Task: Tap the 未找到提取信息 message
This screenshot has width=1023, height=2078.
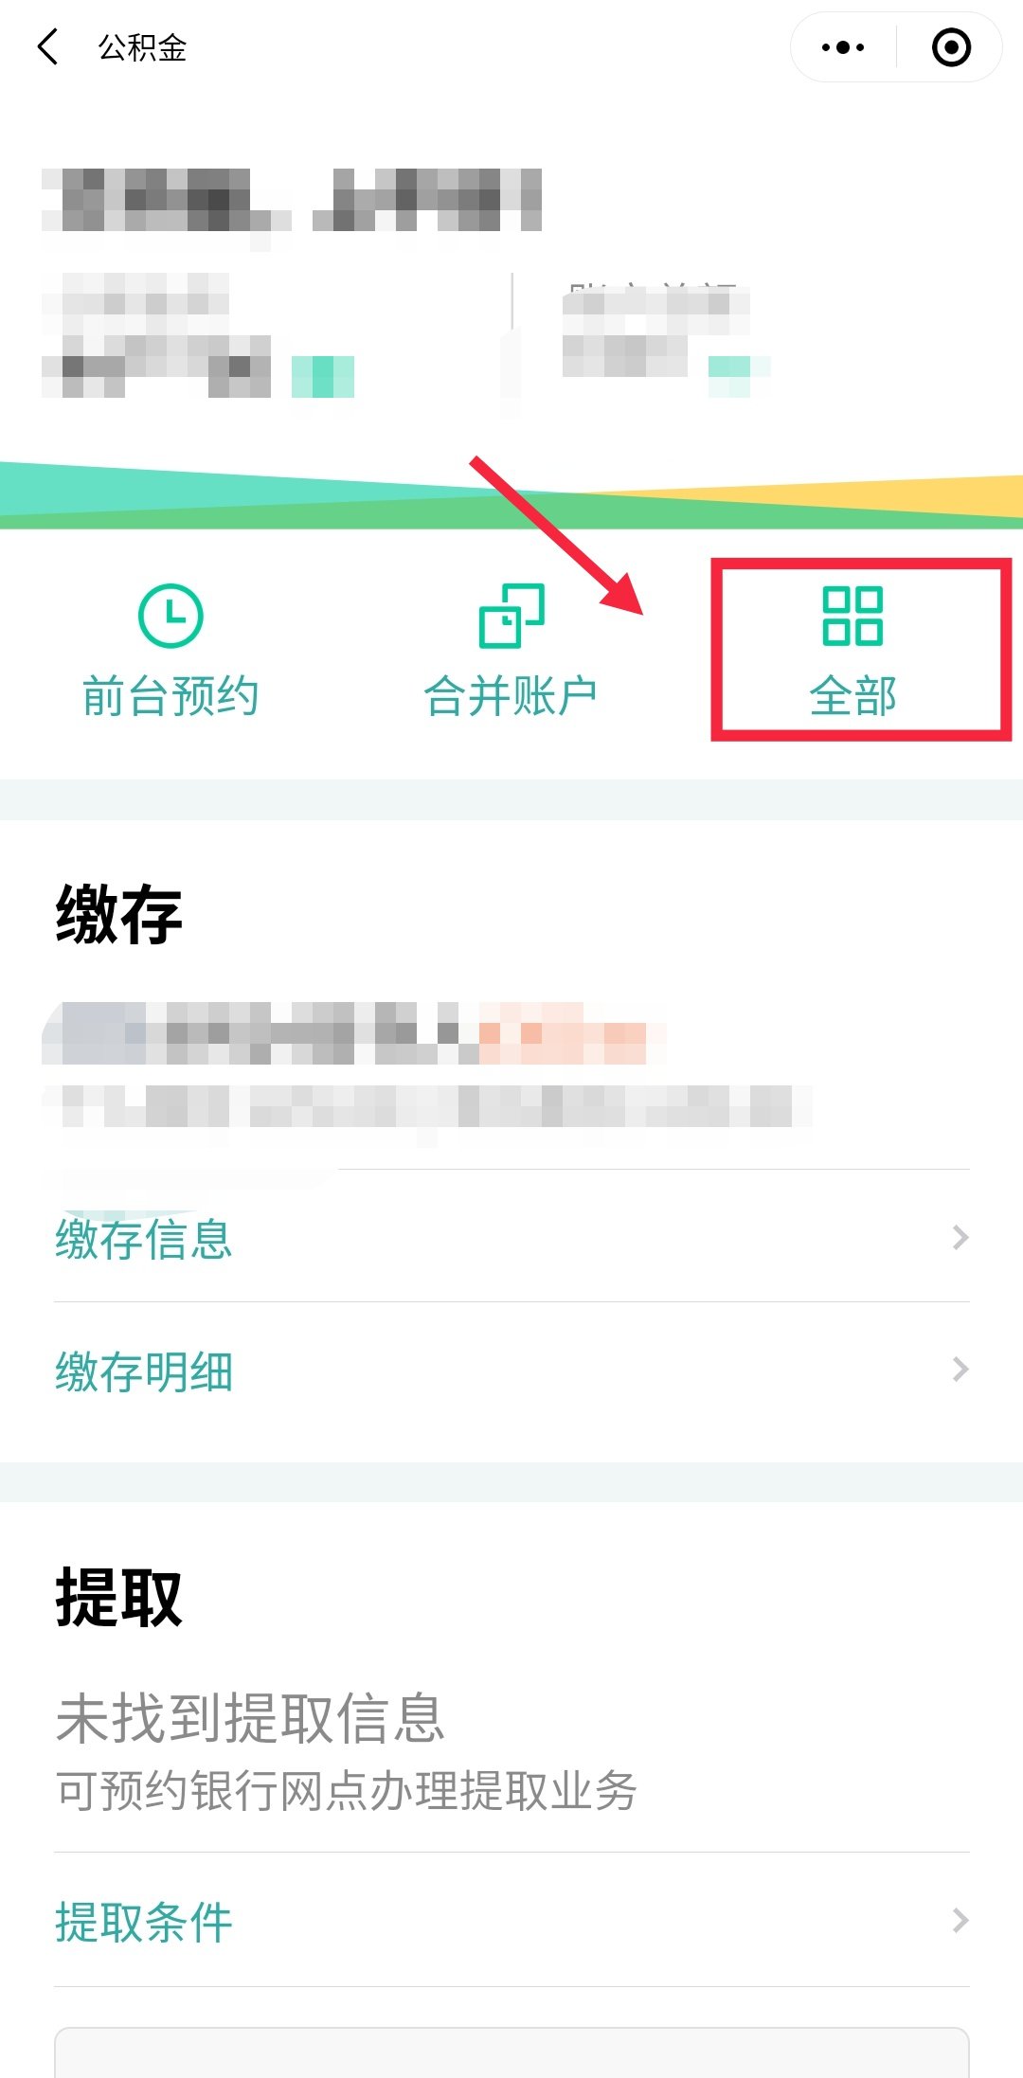Action: (x=250, y=1718)
